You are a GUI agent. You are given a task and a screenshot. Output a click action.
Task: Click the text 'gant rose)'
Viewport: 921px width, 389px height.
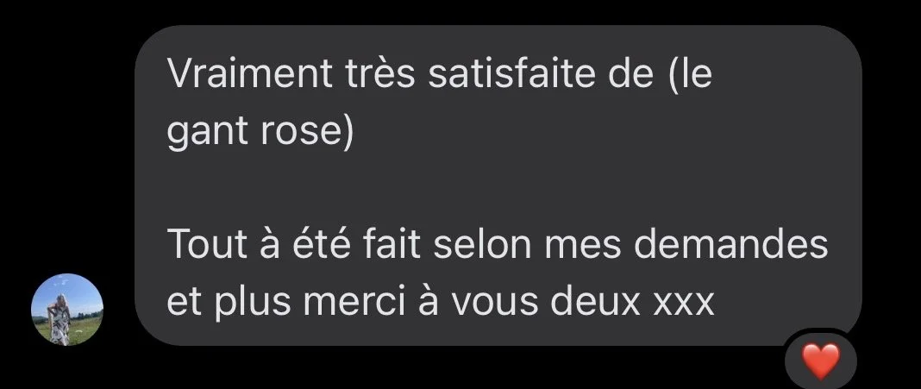pyautogui.click(x=260, y=133)
